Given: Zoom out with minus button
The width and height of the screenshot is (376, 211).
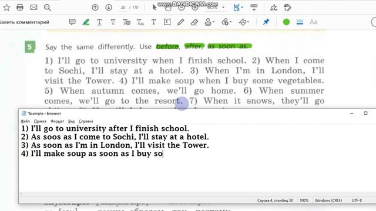Looking at the screenshot, I should click(x=182, y=8).
